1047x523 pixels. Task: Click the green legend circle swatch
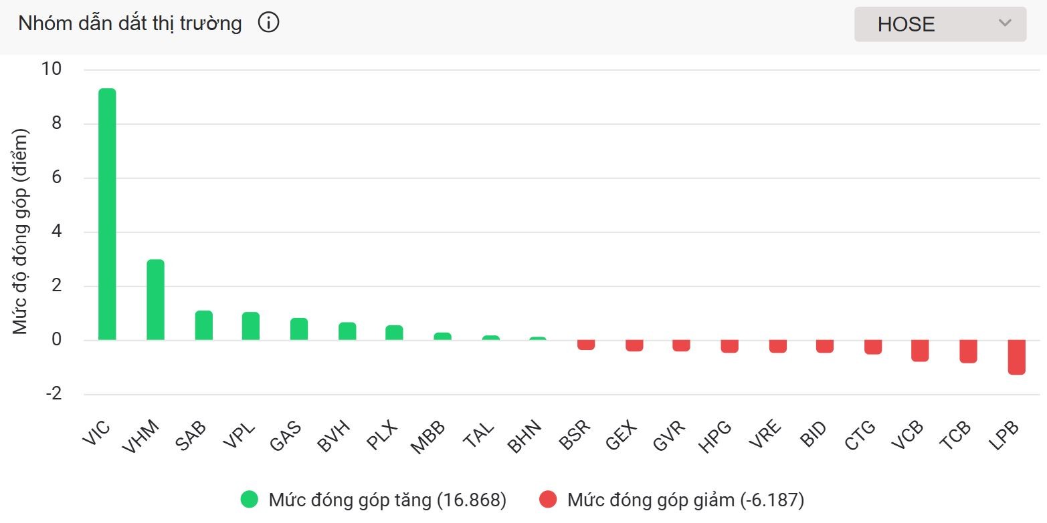tap(250, 500)
